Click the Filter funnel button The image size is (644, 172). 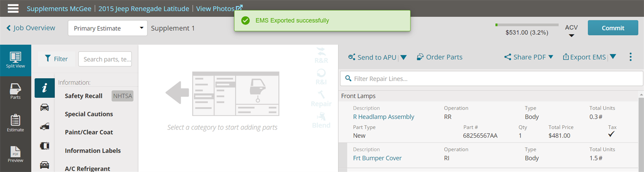click(x=56, y=59)
